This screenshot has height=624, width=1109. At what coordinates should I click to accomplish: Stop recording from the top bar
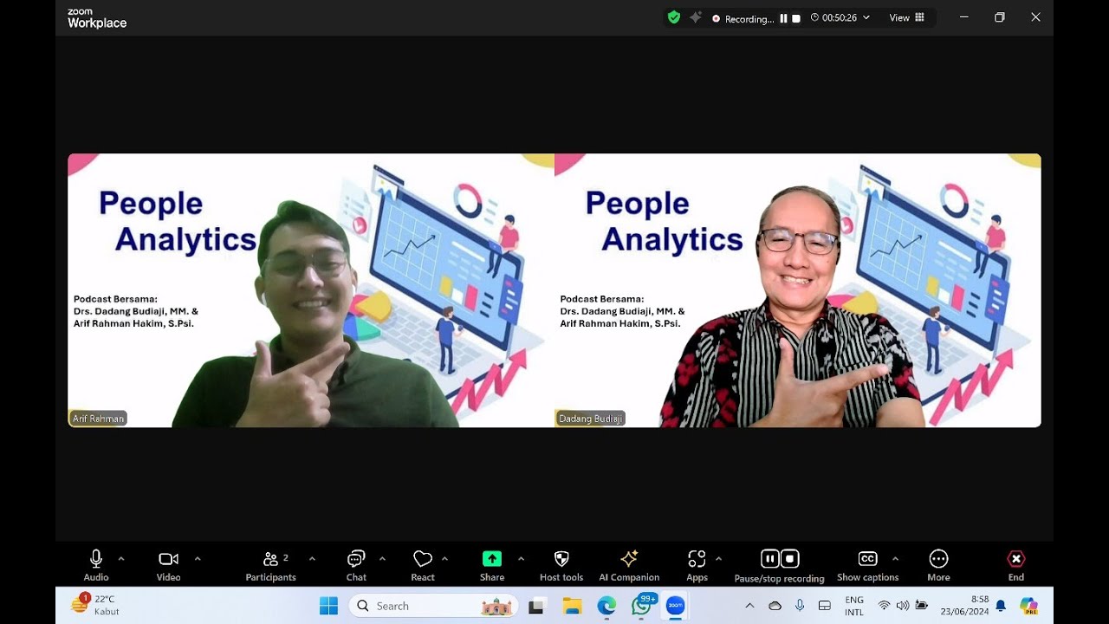click(796, 18)
